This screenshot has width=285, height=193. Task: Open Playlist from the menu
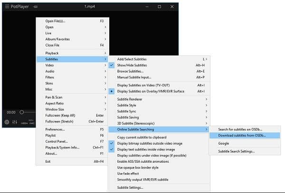tap(73, 136)
